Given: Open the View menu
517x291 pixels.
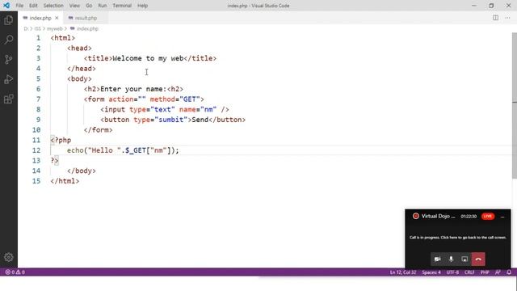Looking at the screenshot, I should (74, 6).
